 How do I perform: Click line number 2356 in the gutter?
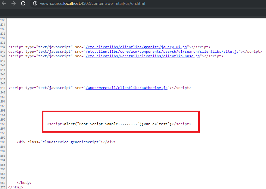(x=3, y=124)
